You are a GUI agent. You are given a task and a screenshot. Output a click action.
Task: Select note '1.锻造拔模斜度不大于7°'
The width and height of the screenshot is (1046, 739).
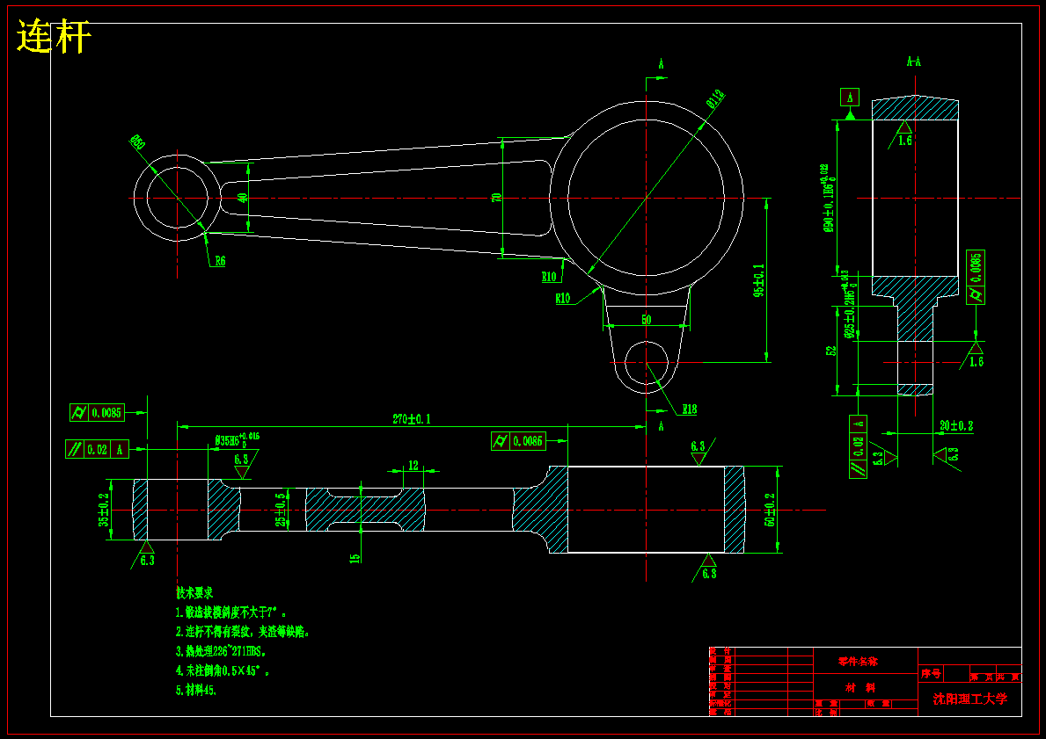tap(230, 612)
